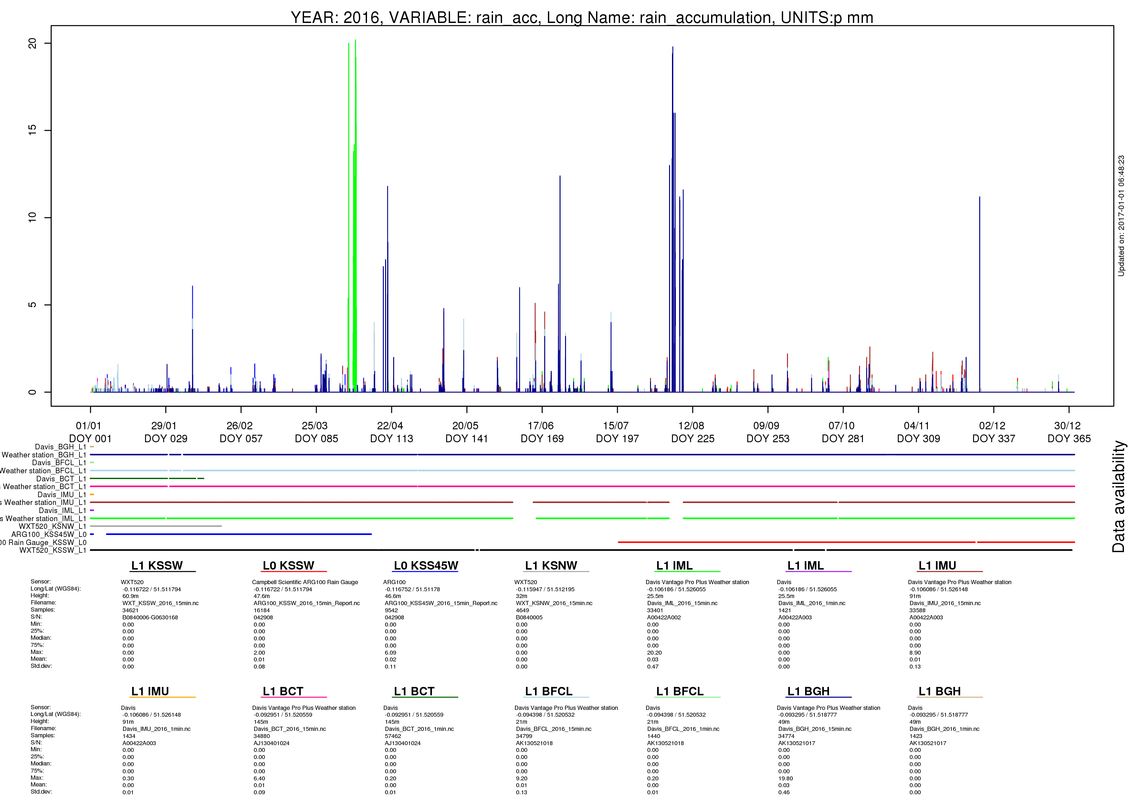This screenshot has width=1133, height=802.
Task: Select the 'L0 KSS45W' legend heading
Action: [426, 566]
